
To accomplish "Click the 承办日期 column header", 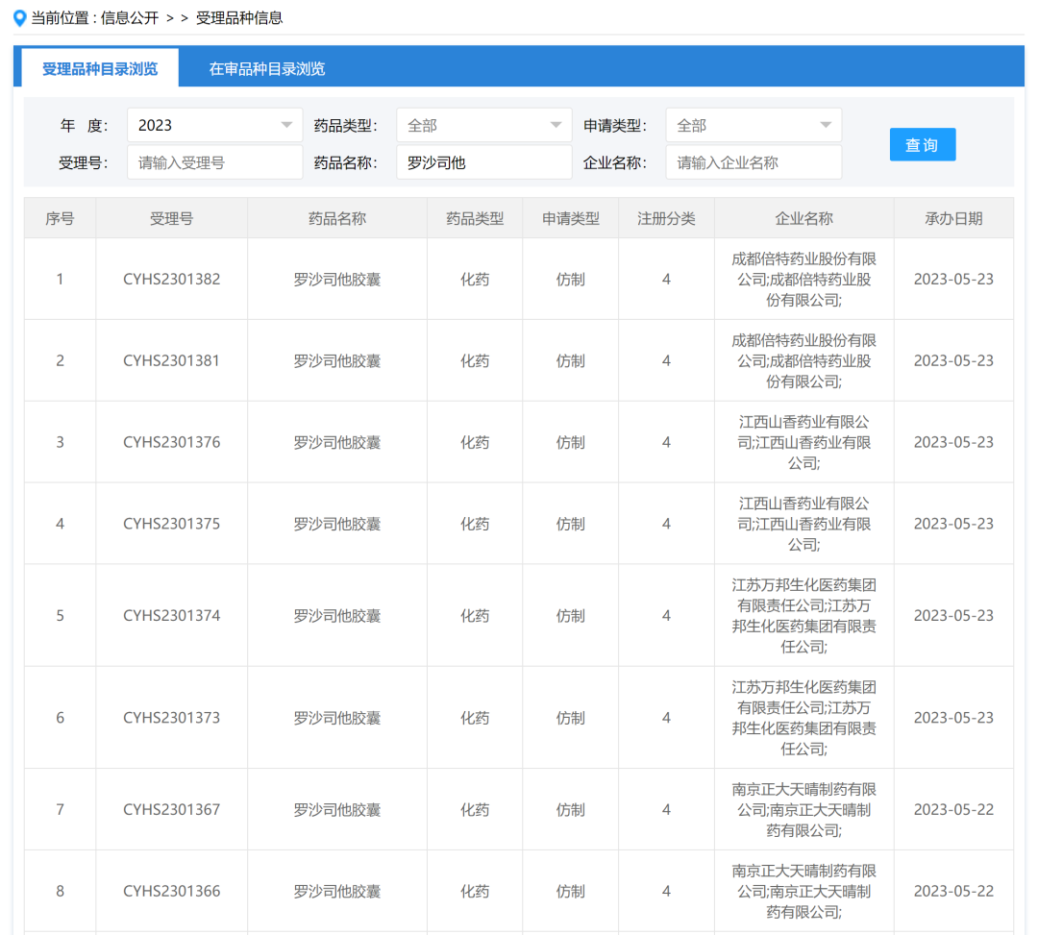I will tap(953, 218).
